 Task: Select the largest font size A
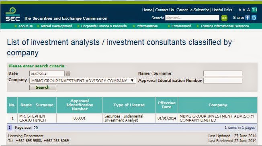[248, 10]
